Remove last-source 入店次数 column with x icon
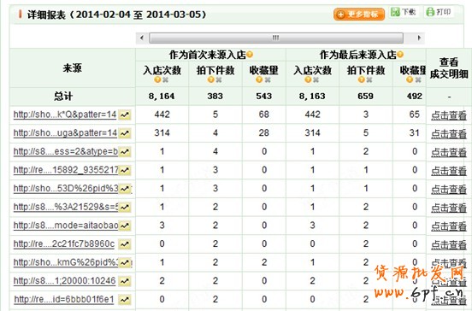Viewport: 472px width, 311px height. point(316,79)
